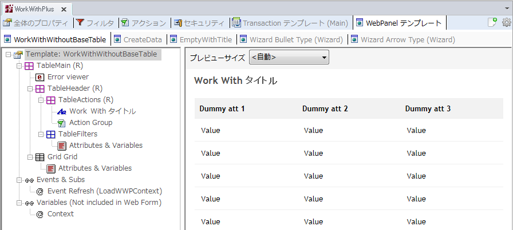
Task: Select Attributes & Variables under Grid Grid
Action: click(94, 168)
